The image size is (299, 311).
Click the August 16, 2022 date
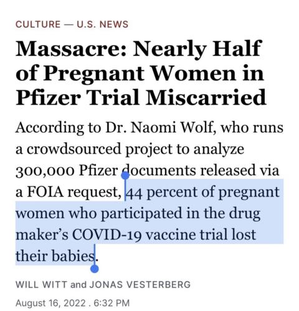[x=50, y=303]
